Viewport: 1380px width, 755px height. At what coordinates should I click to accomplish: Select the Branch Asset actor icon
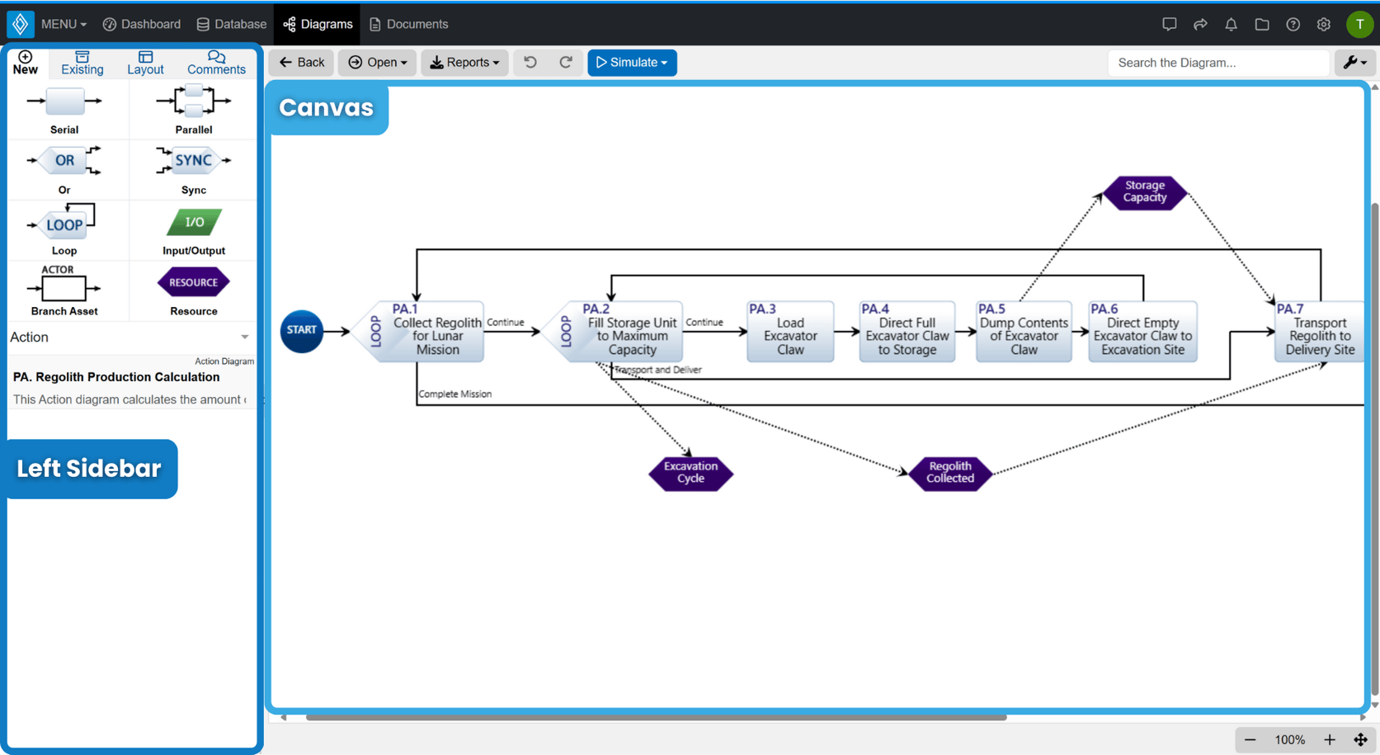(x=64, y=285)
